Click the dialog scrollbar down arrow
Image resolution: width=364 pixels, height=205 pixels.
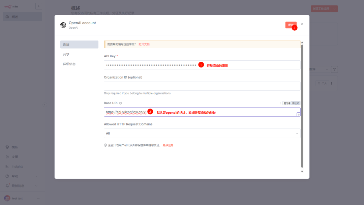[x=302, y=172]
